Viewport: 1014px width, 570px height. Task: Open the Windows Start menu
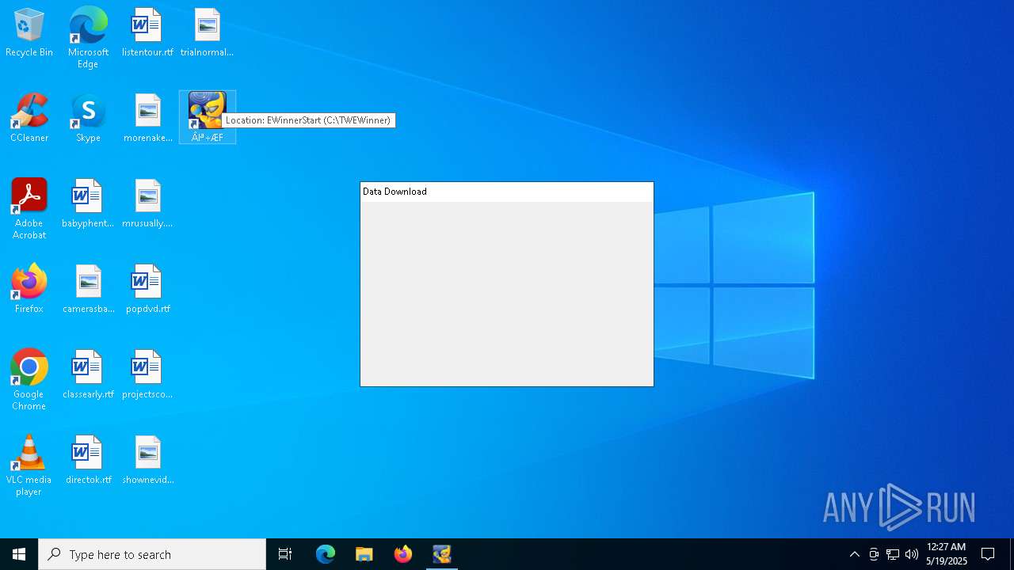[x=19, y=554]
